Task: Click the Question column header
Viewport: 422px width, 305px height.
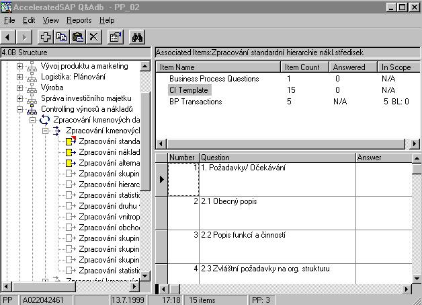Action: (278, 158)
